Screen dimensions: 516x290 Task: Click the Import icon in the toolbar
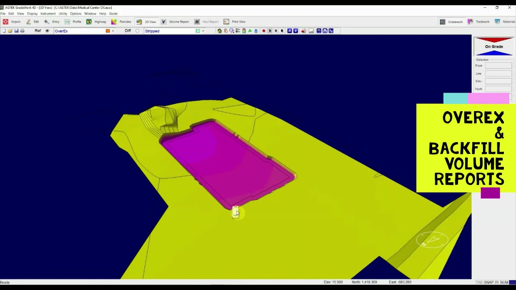(x=6, y=22)
